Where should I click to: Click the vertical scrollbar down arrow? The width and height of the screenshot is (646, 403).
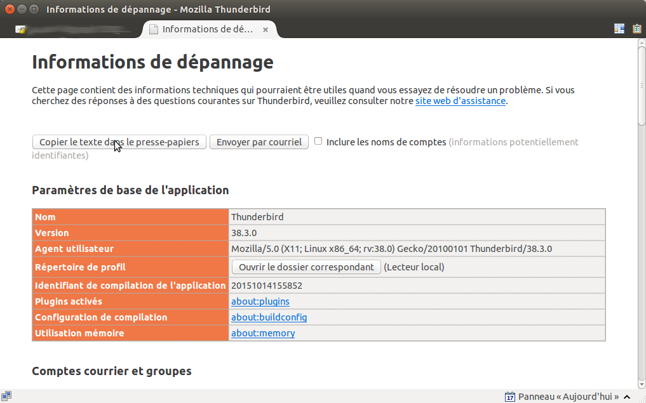(641, 385)
